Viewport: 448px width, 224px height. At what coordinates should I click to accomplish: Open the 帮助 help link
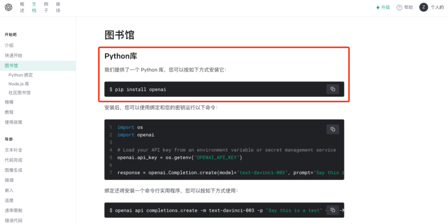(408, 7)
